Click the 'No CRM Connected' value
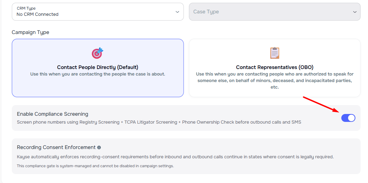Viewport: 368px width, 183px height. pyautogui.click(x=37, y=14)
